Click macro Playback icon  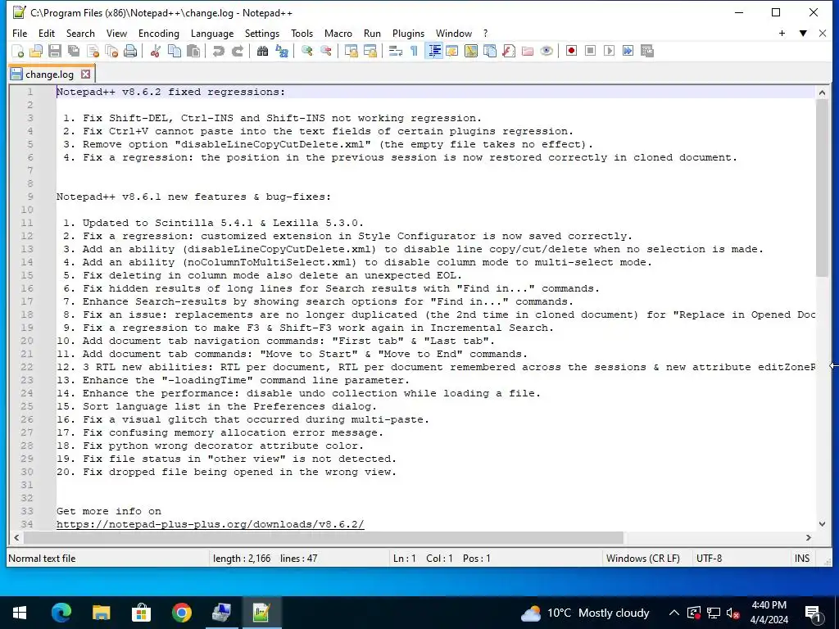pos(609,51)
